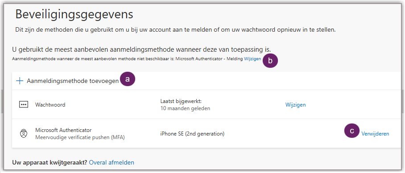Remove Microsoft Authenticator via Verwijderen
405x173 pixels.
375,134
